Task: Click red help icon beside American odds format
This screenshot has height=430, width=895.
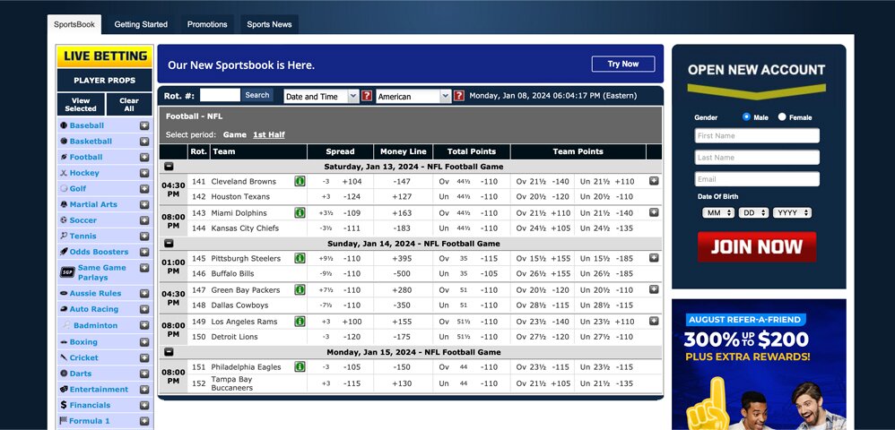Action: [x=459, y=96]
